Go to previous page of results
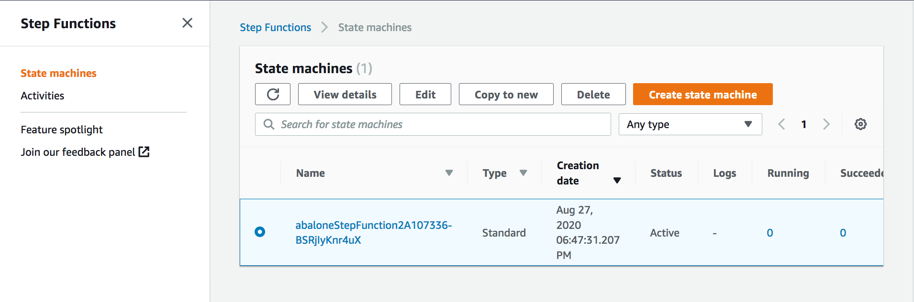Viewport: 914px width, 302px height. click(781, 124)
